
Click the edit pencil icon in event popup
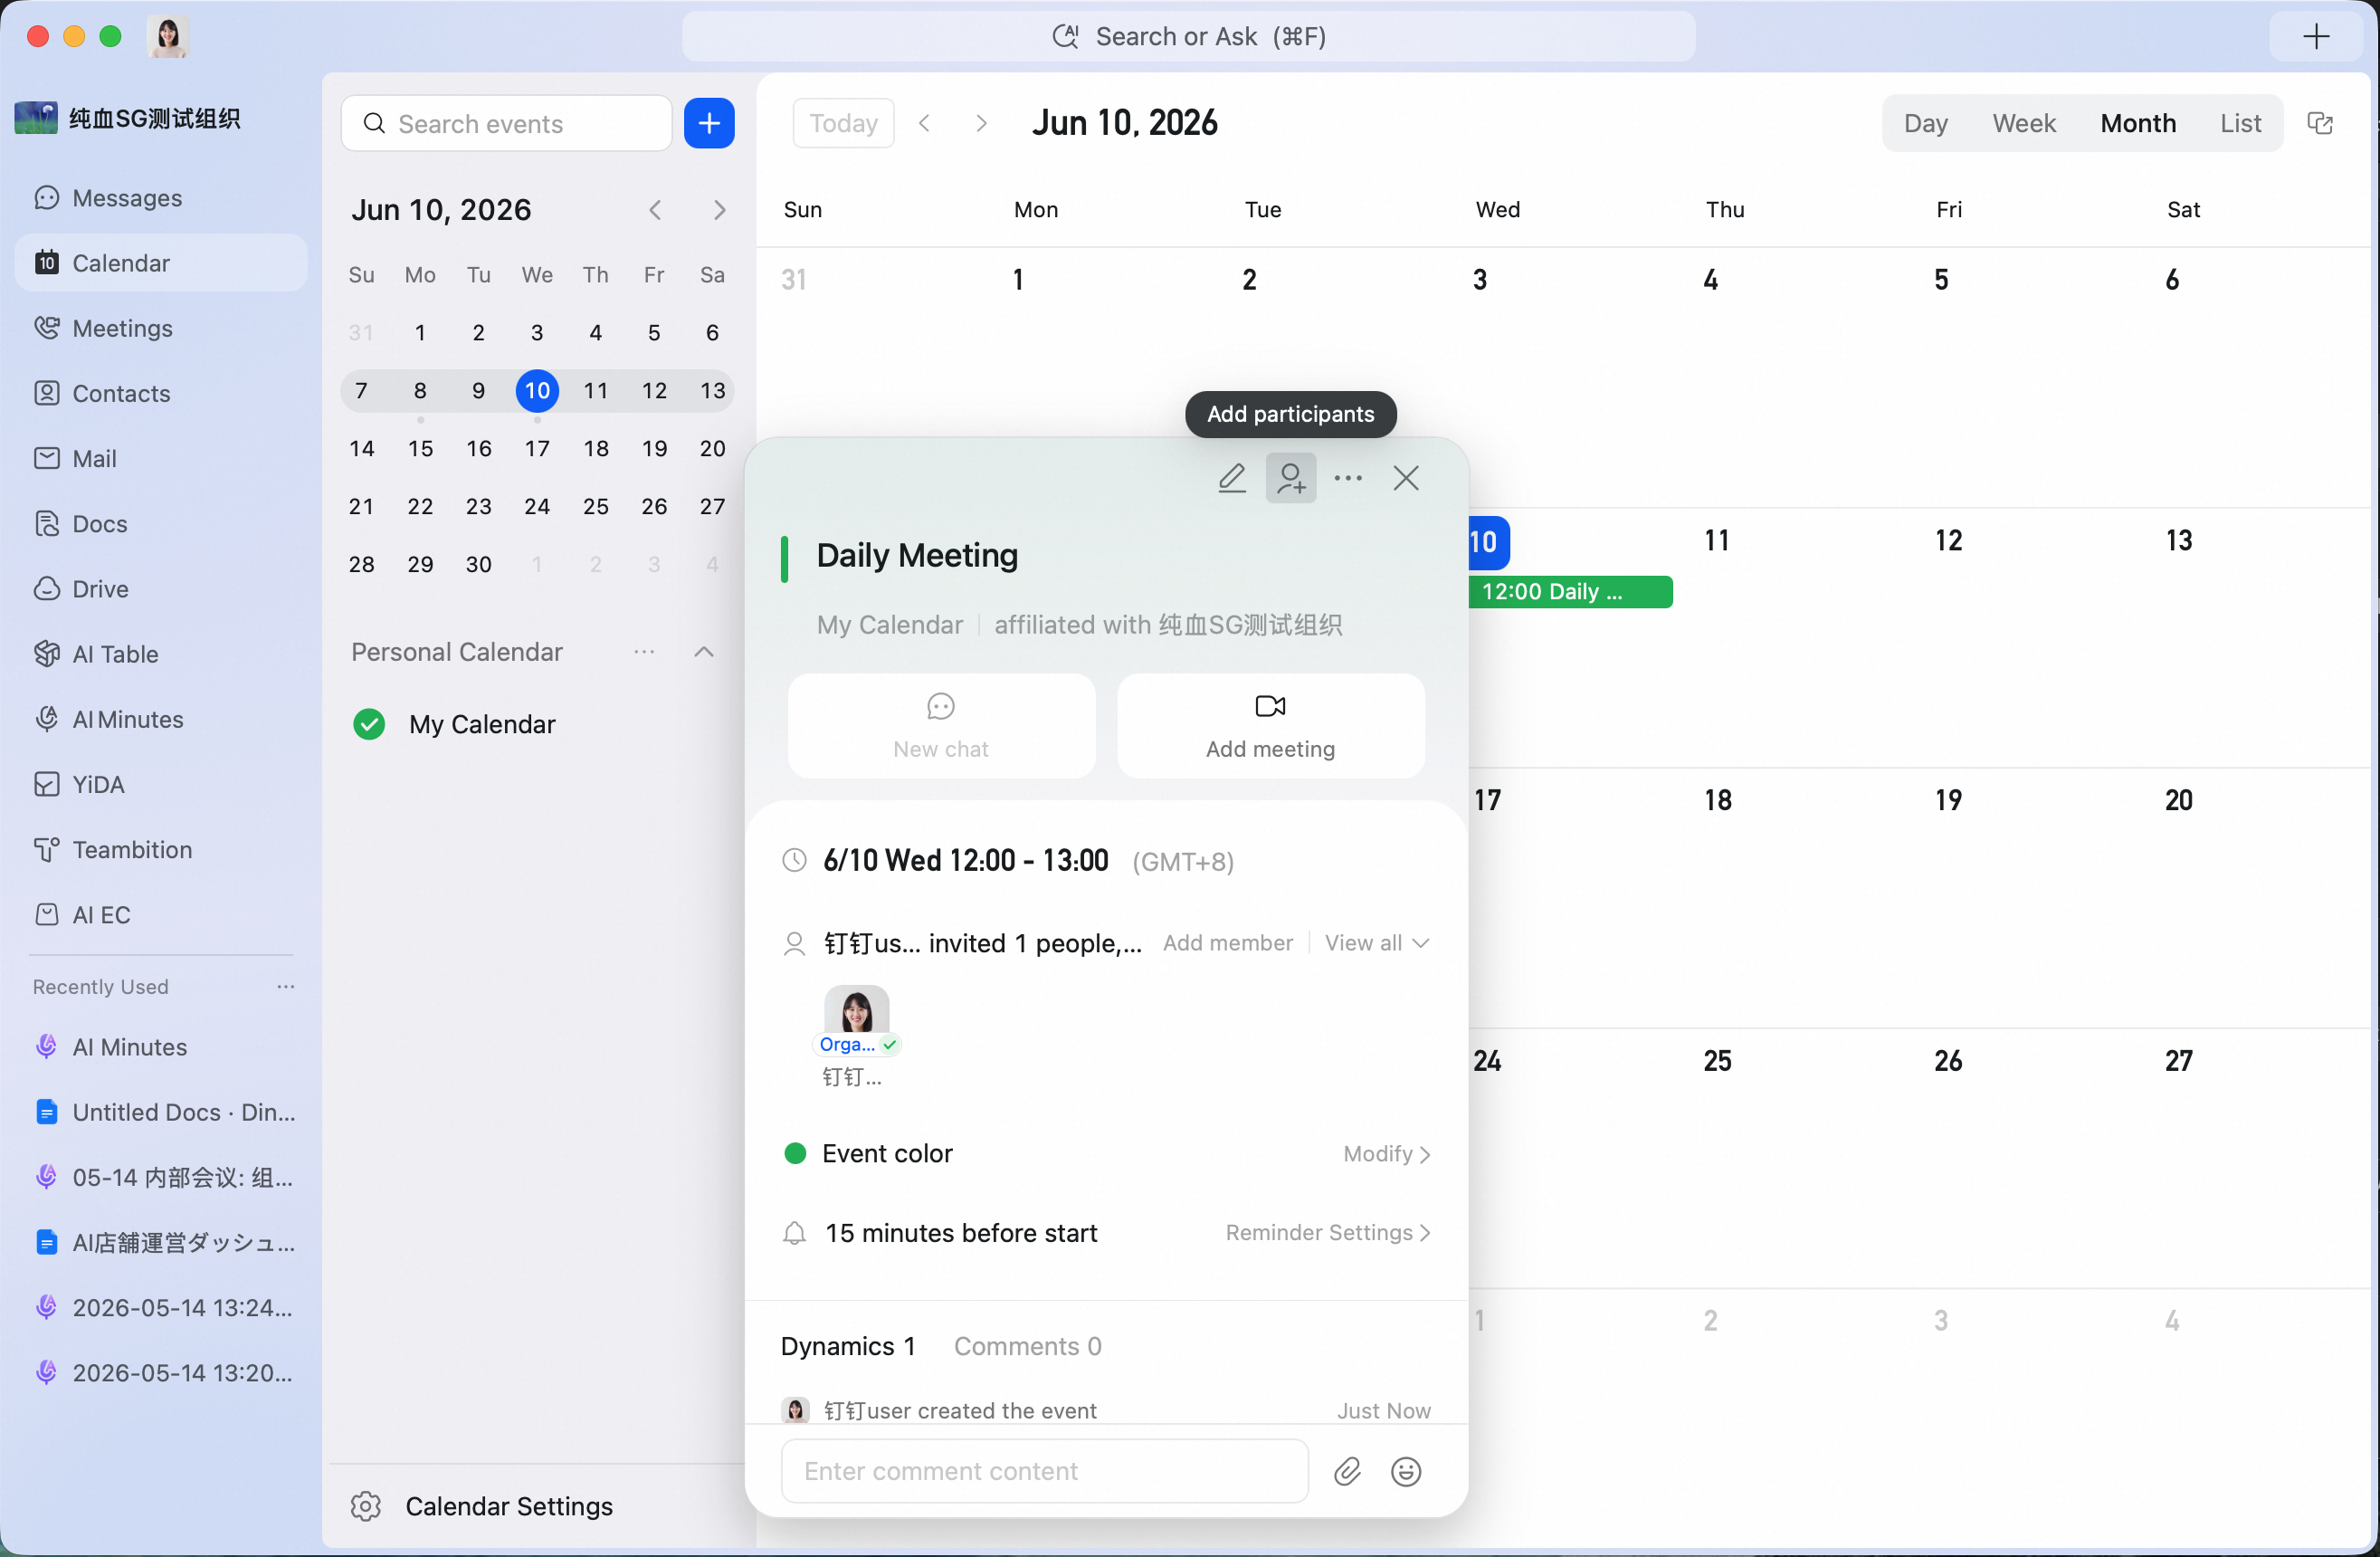1232,478
